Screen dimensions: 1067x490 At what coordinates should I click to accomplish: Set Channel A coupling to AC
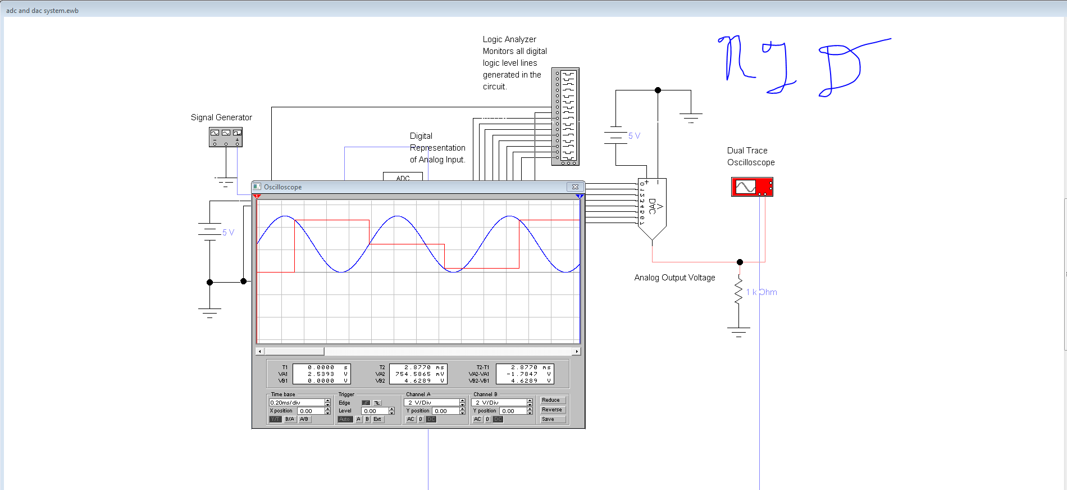point(411,419)
